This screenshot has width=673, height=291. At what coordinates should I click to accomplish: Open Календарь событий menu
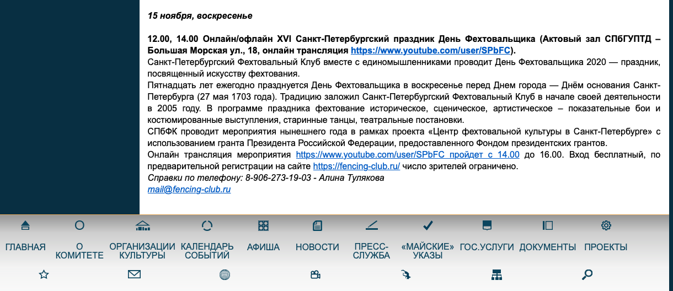pos(207,251)
